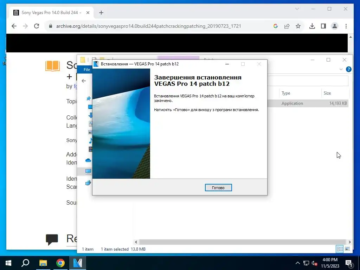Click Explorer horizontal scrollbar left arrow

pyautogui.click(x=136, y=242)
